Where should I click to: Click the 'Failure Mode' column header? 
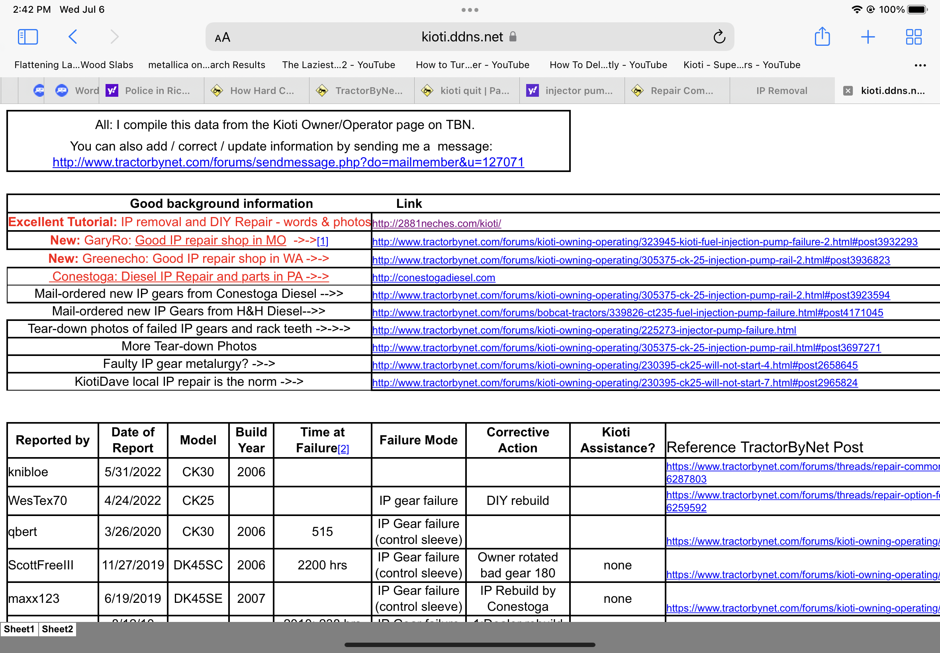coord(418,440)
